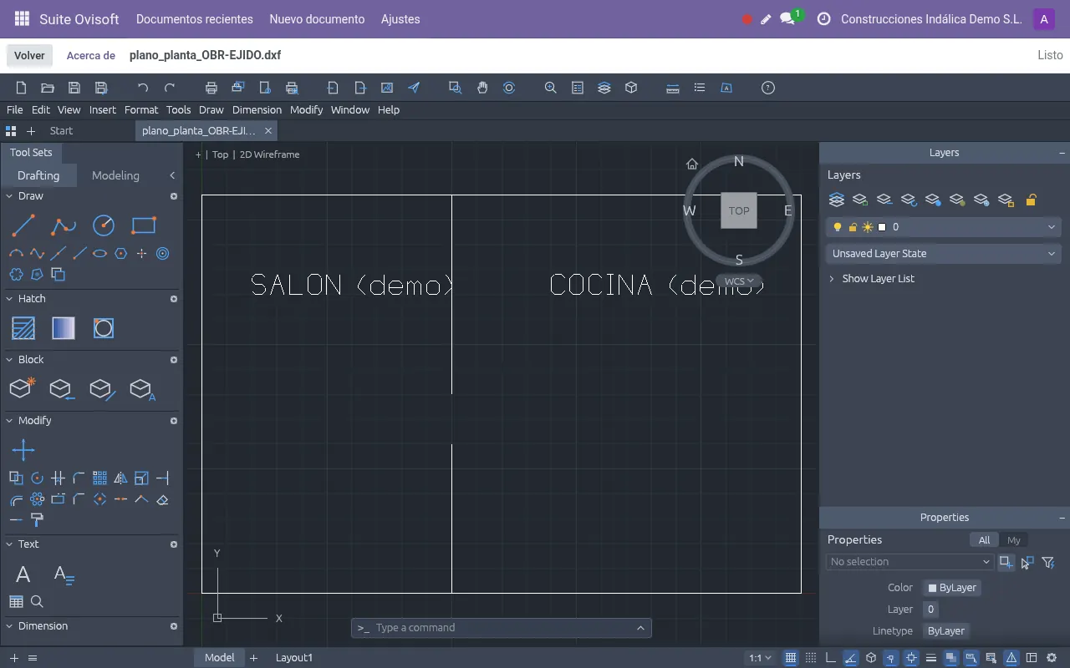
Task: Click the layer 0 white color swatch
Action: (882, 227)
